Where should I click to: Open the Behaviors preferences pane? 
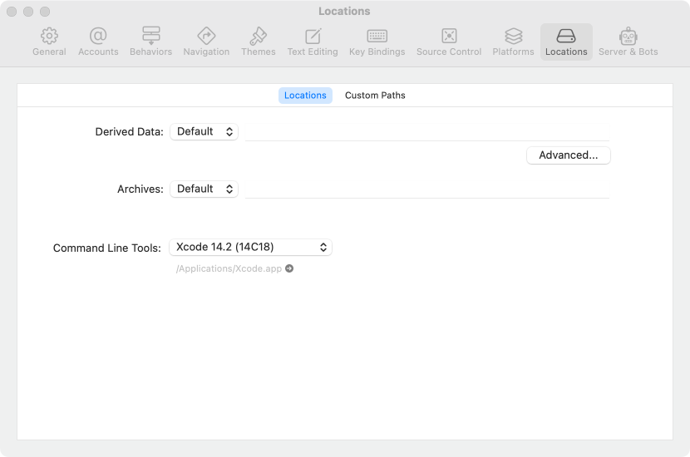point(151,42)
